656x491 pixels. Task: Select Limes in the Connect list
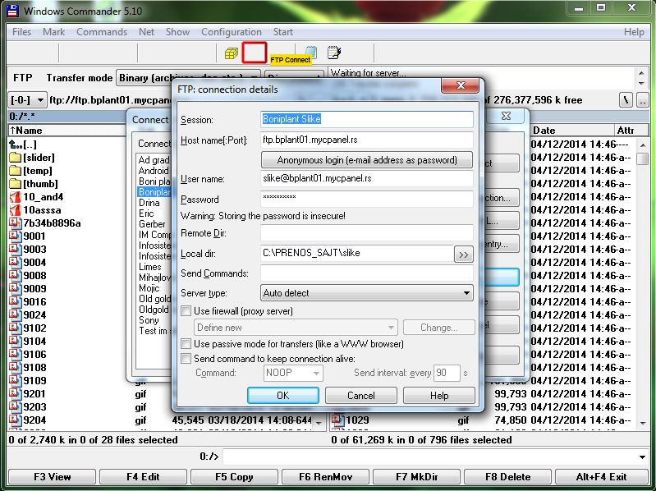tap(150, 267)
